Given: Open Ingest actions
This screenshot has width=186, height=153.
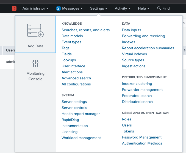Looking at the screenshot, I should pyautogui.click(x=134, y=66).
